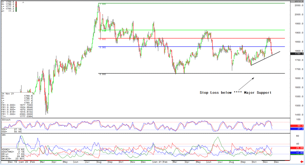Select the green 1.000 Fibonacci line at top
The image size is (305, 165).
(191, 3)
